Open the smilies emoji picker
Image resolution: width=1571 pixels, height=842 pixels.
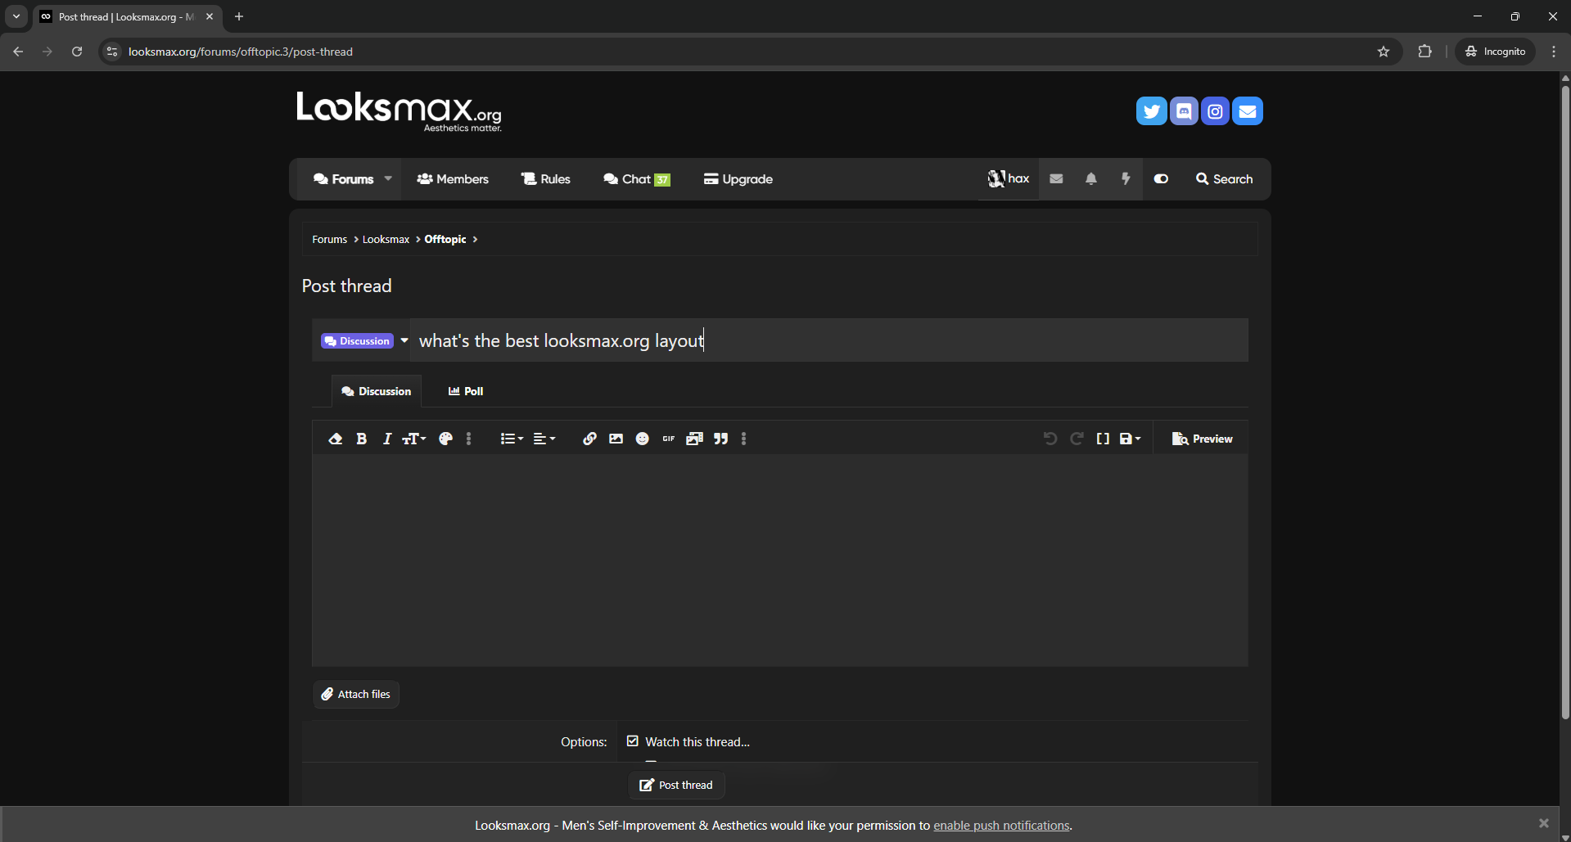643,439
